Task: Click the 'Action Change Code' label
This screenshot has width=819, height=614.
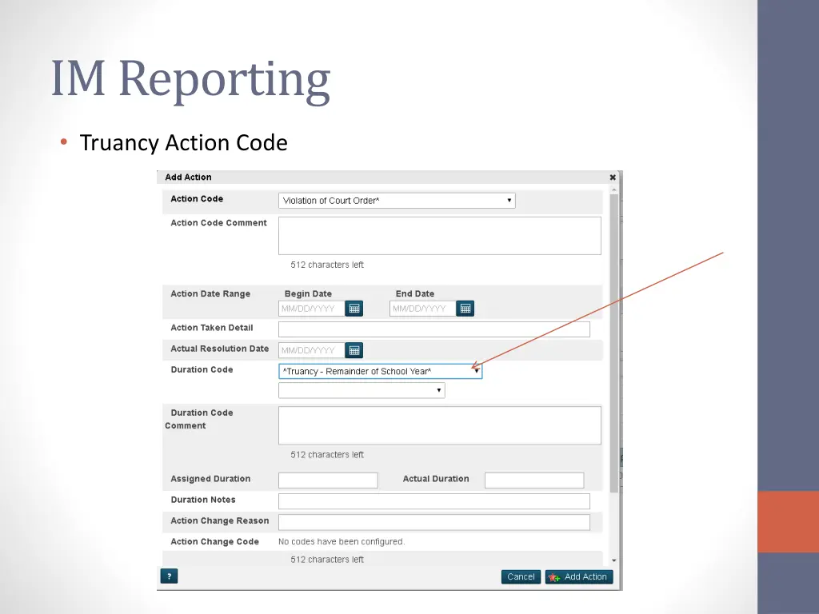Action: pyautogui.click(x=214, y=542)
